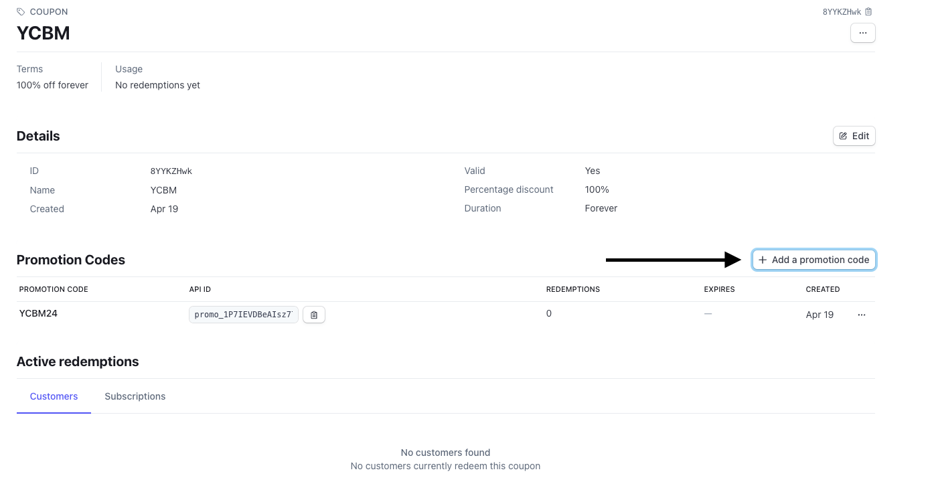Select the YCBM24 promotion code
Image resolution: width=930 pixels, height=494 pixels.
tap(38, 313)
